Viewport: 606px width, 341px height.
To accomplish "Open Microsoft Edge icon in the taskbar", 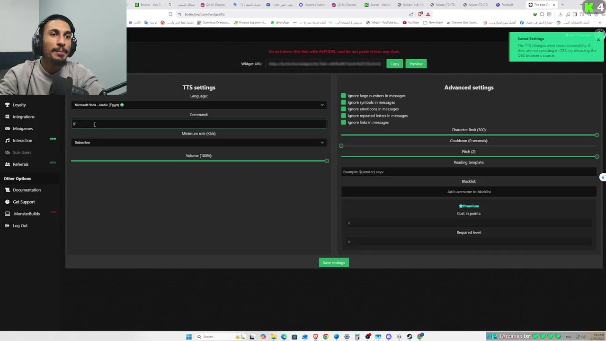I will (x=284, y=337).
